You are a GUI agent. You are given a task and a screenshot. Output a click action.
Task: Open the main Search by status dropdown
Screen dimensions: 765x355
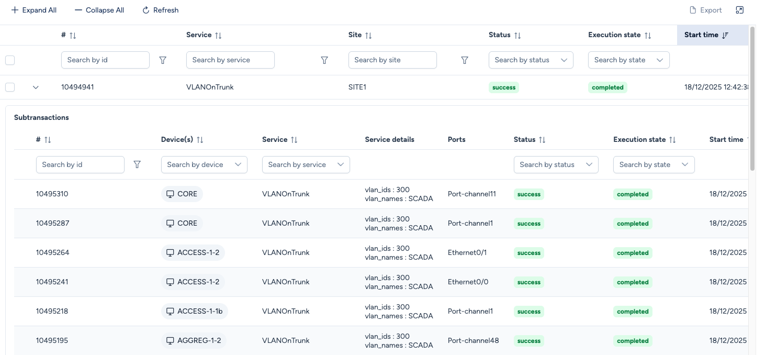(x=531, y=60)
